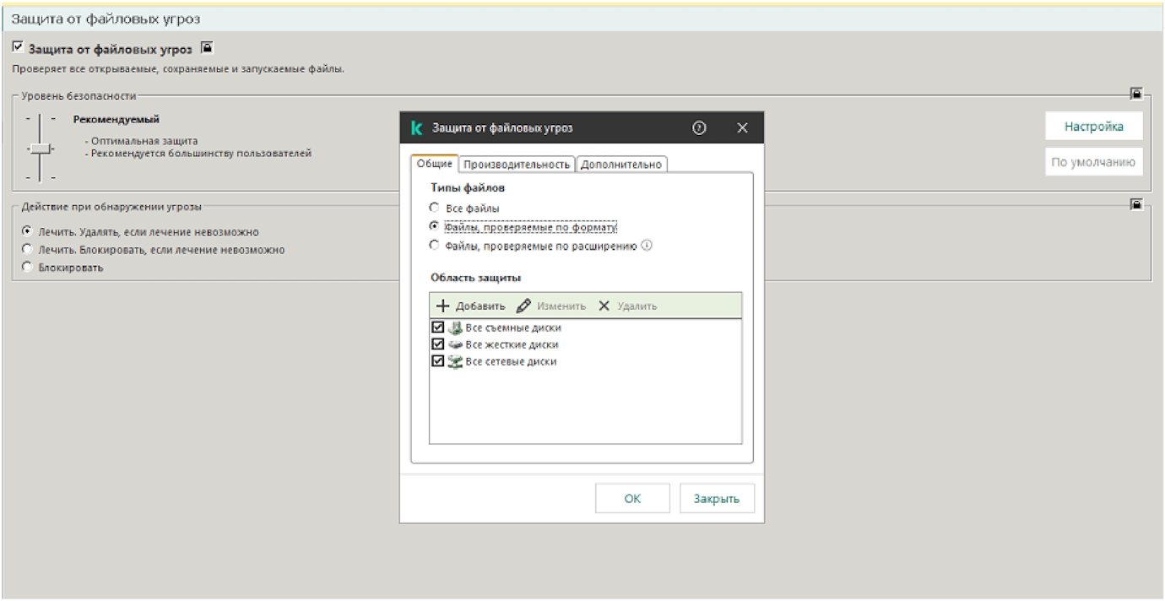Open the Дополнительно tab

coord(621,165)
